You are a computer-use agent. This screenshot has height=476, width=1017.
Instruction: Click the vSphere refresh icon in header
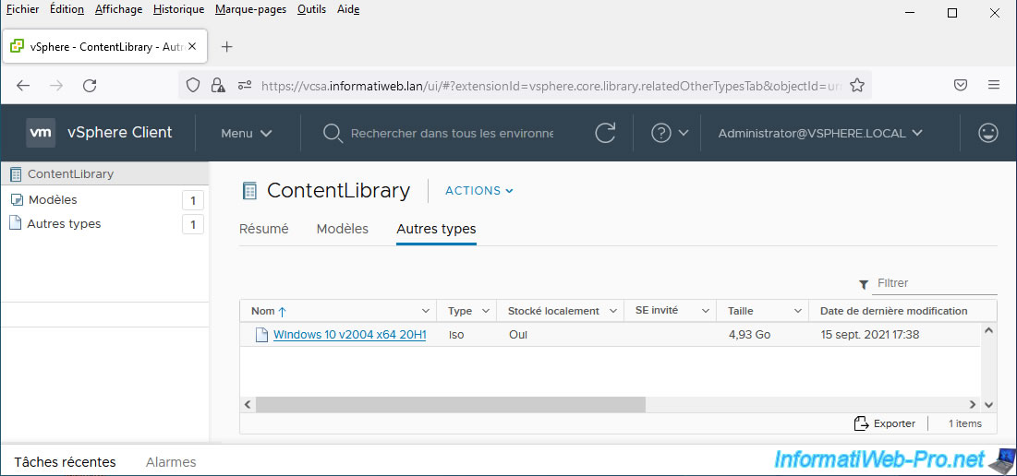coord(605,133)
